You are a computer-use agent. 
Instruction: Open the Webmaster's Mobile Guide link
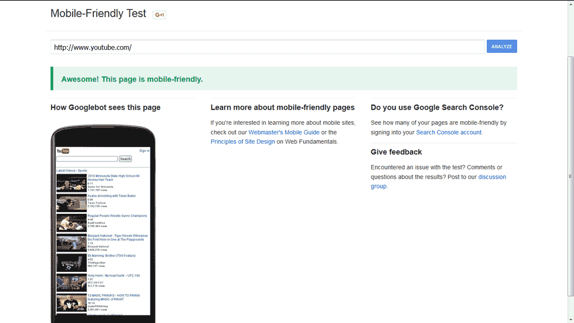(x=284, y=132)
